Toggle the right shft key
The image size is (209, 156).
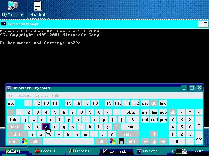click(x=127, y=134)
